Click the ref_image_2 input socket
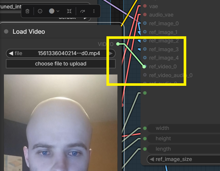Screen dimensions: 220x171 click(x=145, y=40)
